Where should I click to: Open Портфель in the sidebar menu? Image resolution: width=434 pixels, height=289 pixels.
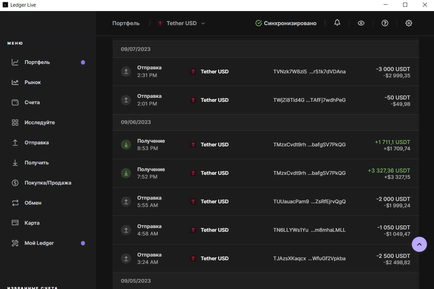point(37,62)
